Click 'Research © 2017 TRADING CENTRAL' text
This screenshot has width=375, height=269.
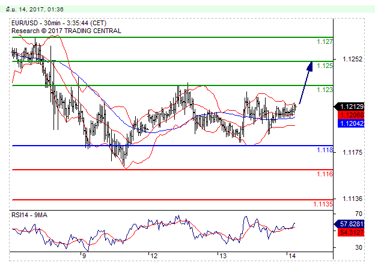tap(66, 31)
